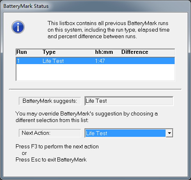This screenshot has width=191, height=180.
Task: Click the run number 1 cell
Action: (18, 61)
